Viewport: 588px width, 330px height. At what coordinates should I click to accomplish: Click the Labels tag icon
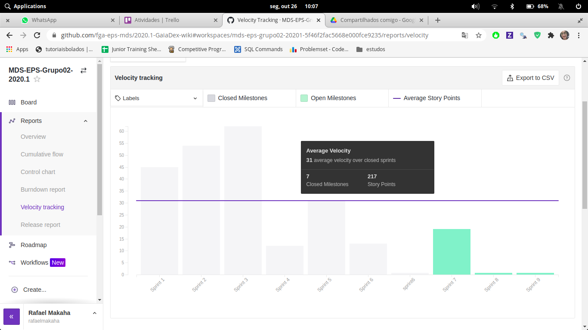(x=118, y=98)
